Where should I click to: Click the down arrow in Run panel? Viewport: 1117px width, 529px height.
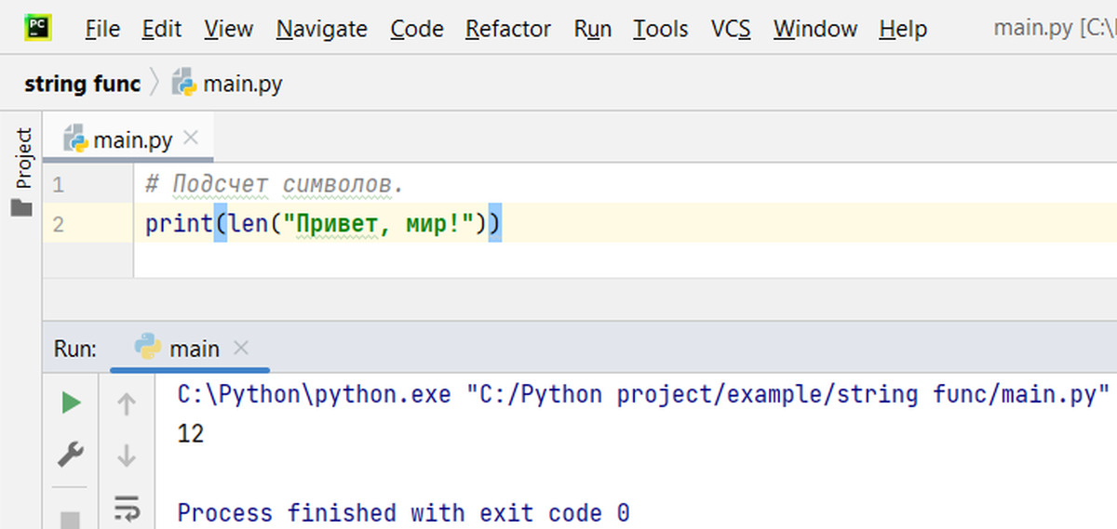tap(127, 456)
